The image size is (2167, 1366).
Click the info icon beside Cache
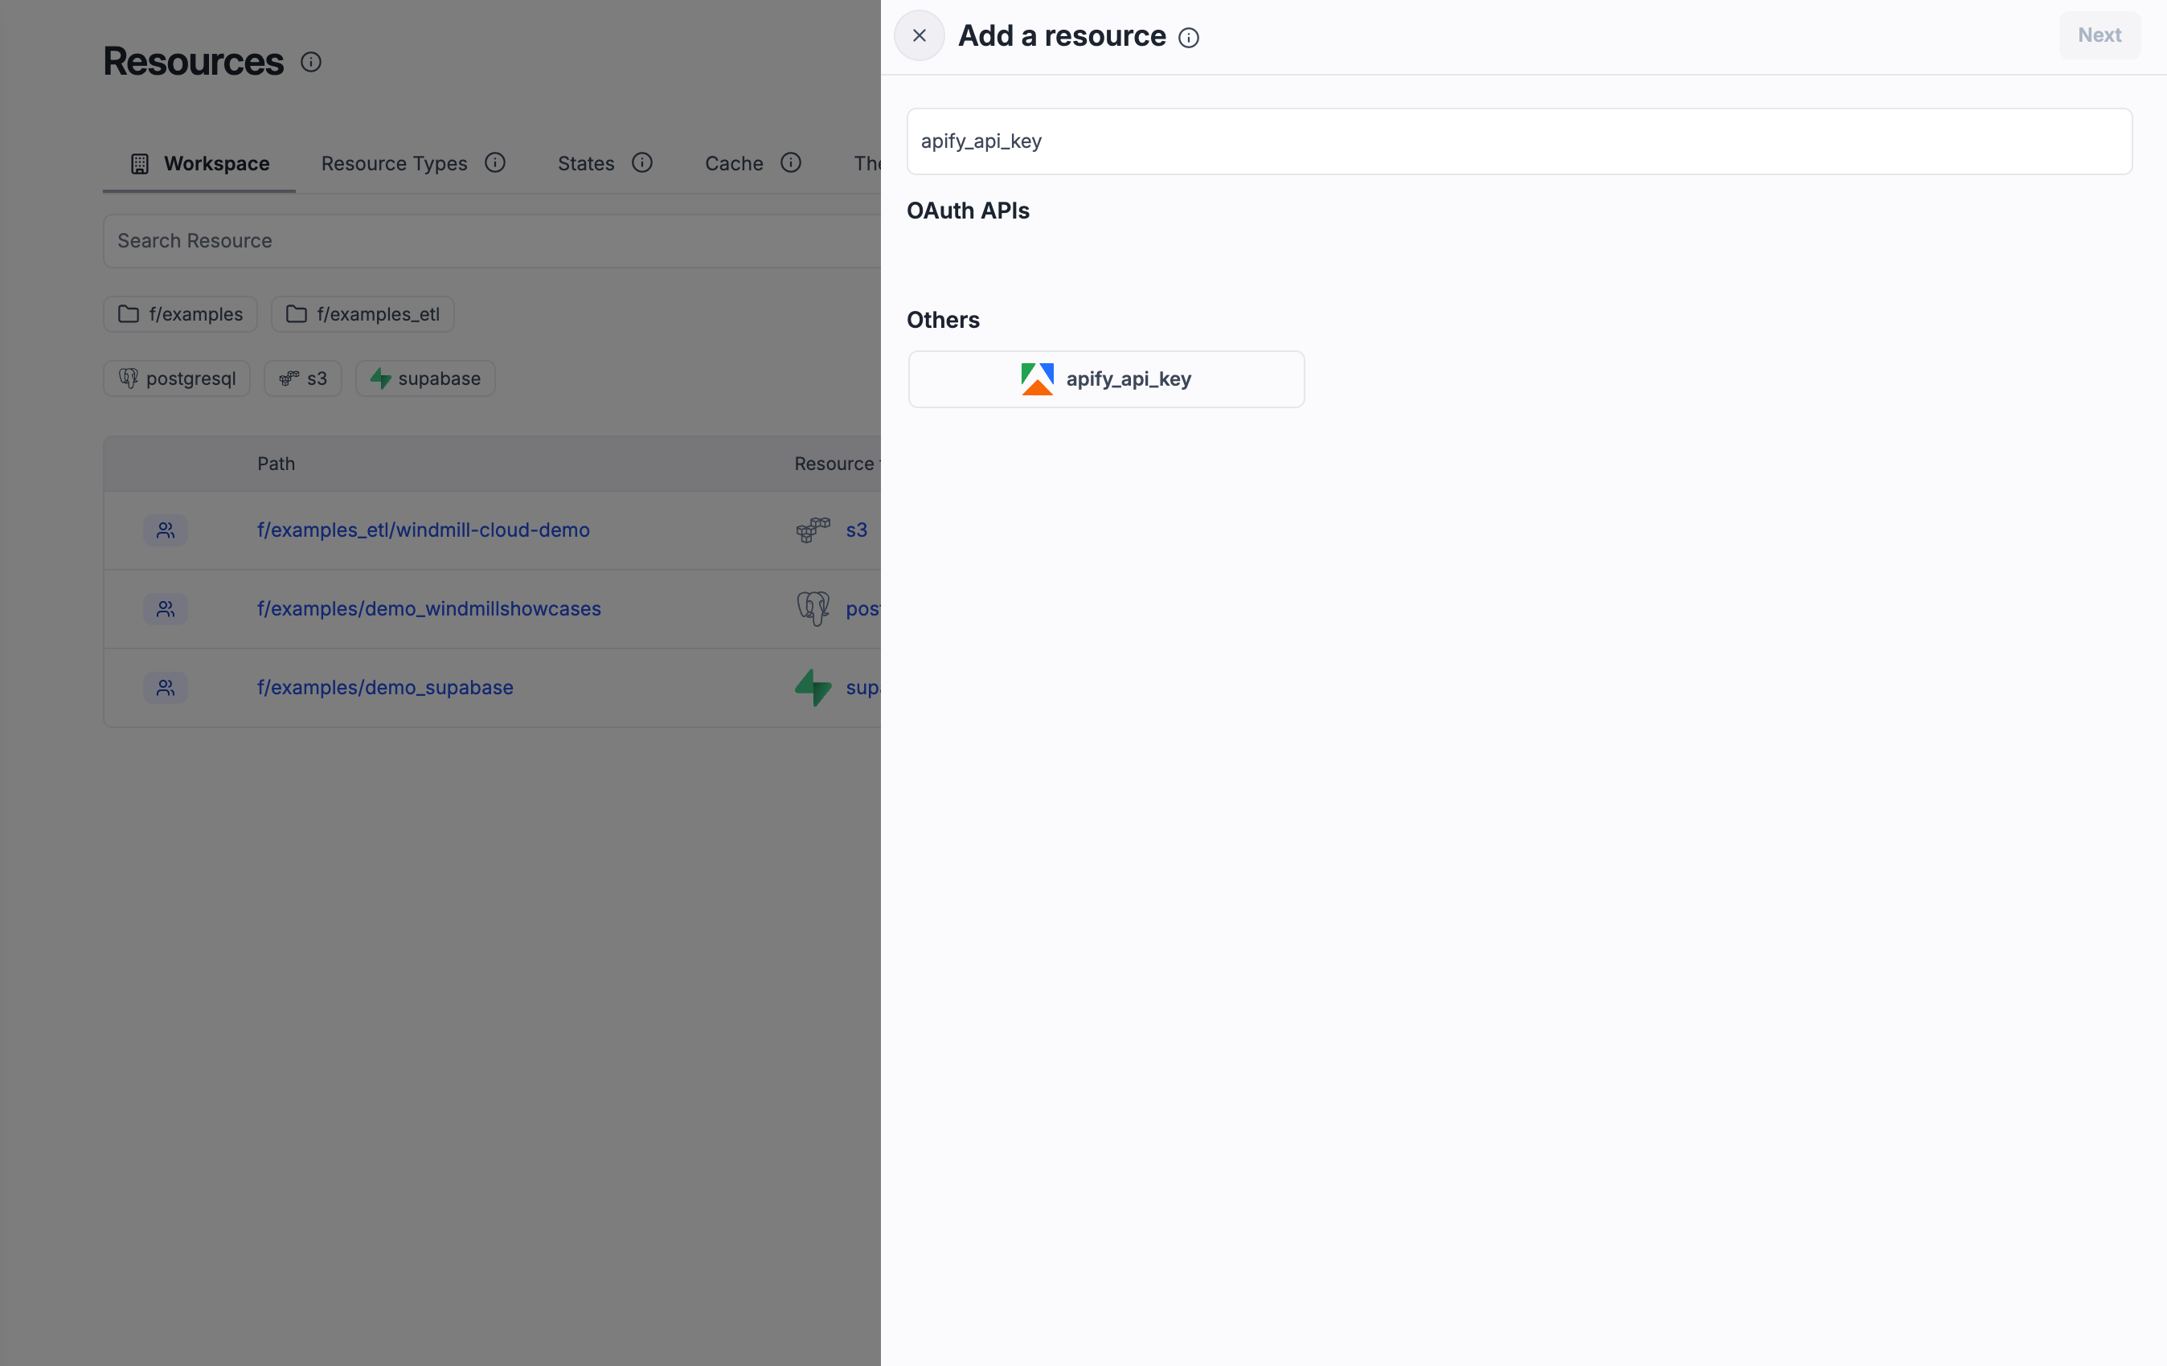click(790, 163)
